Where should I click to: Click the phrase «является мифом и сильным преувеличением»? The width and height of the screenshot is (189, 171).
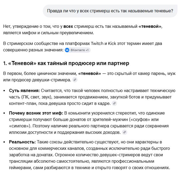tap(48, 33)
